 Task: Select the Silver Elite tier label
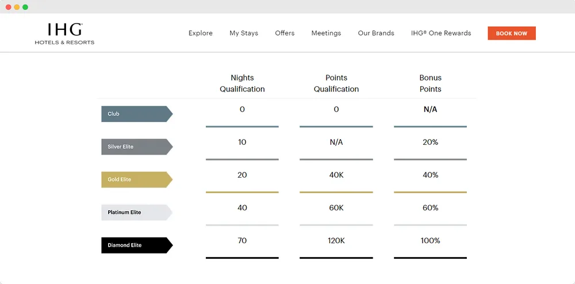coord(137,147)
